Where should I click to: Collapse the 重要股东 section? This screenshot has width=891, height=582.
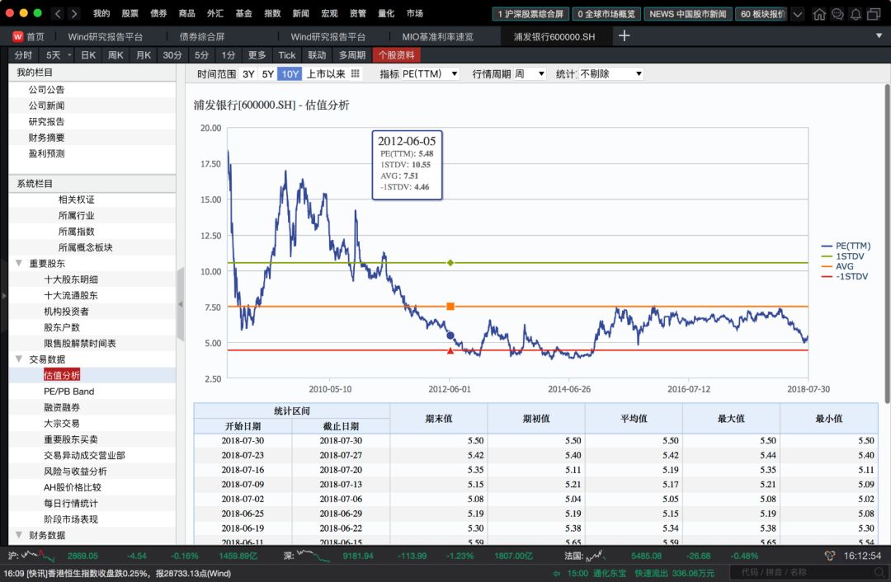coord(20,264)
